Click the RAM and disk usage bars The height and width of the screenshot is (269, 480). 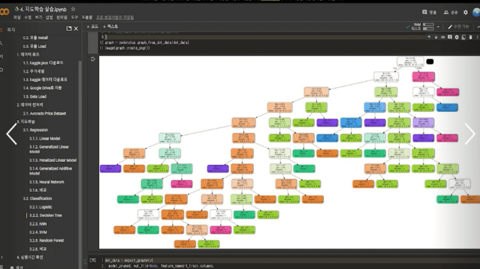pos(428,26)
